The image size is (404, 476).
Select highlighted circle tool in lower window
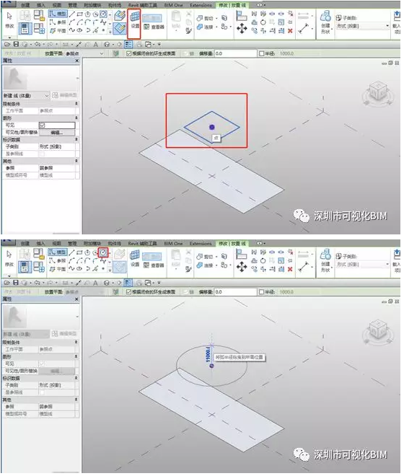(103, 252)
